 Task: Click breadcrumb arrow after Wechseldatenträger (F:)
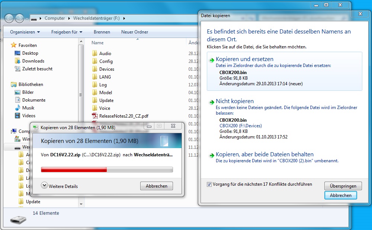[x=124, y=19]
